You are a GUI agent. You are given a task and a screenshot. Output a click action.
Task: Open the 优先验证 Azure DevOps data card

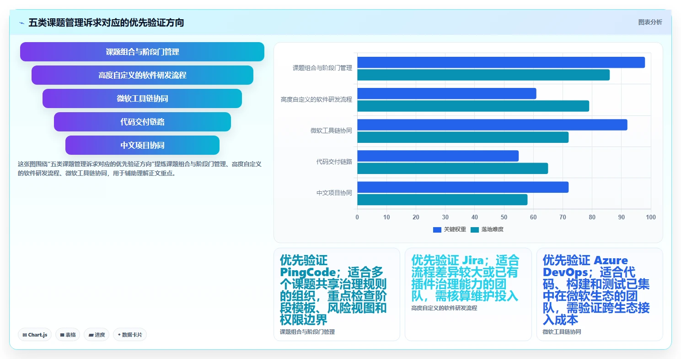click(600, 294)
